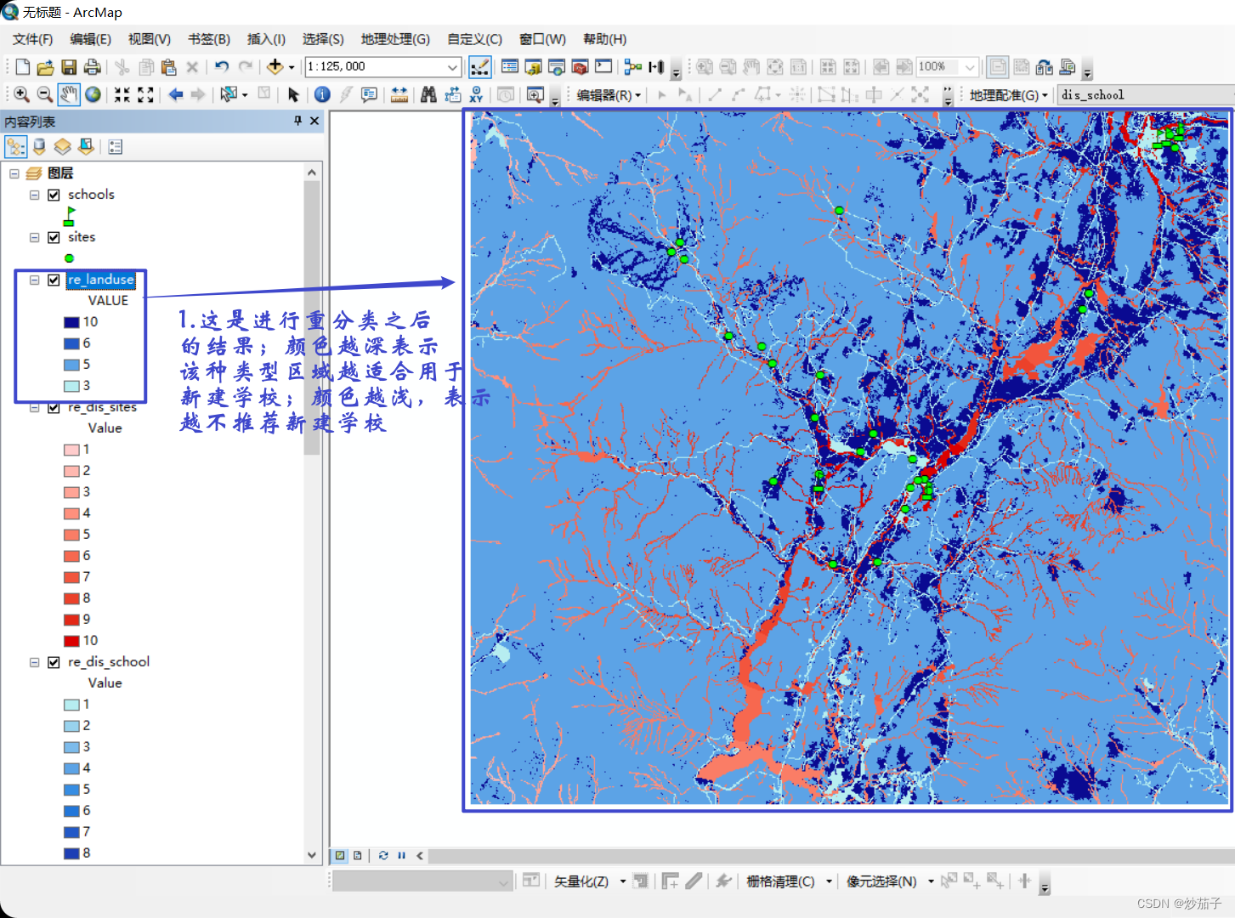Click the Fixed Zoom In arrows icon

(x=122, y=94)
